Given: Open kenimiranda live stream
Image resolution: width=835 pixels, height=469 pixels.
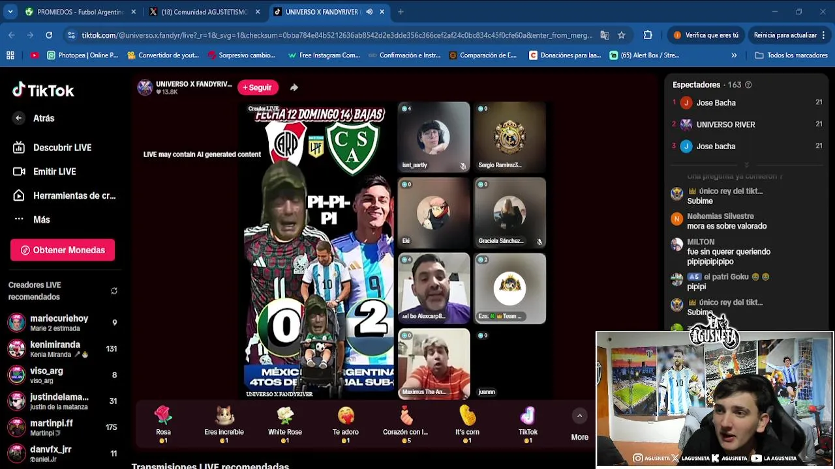Looking at the screenshot, I should click(x=62, y=348).
